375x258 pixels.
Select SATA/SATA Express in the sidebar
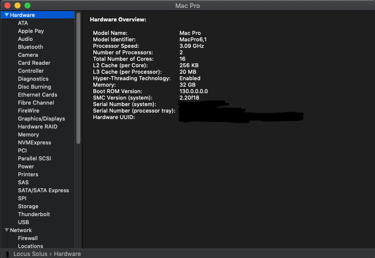tap(43, 190)
